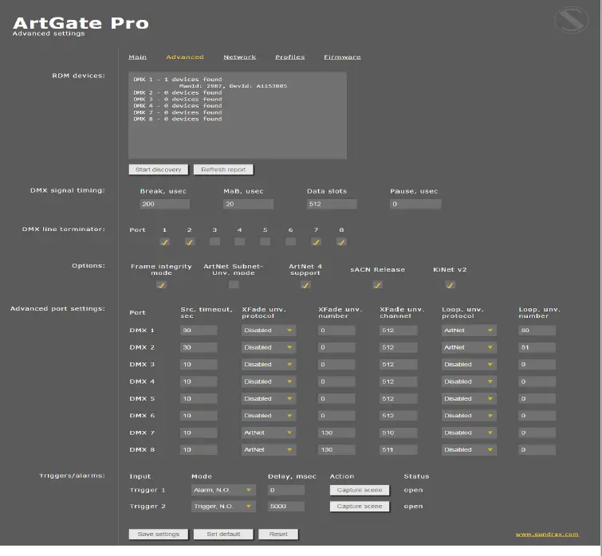
Task: Enable ArtNet Subnet-Unv. mode checkbox
Action: pos(234,284)
